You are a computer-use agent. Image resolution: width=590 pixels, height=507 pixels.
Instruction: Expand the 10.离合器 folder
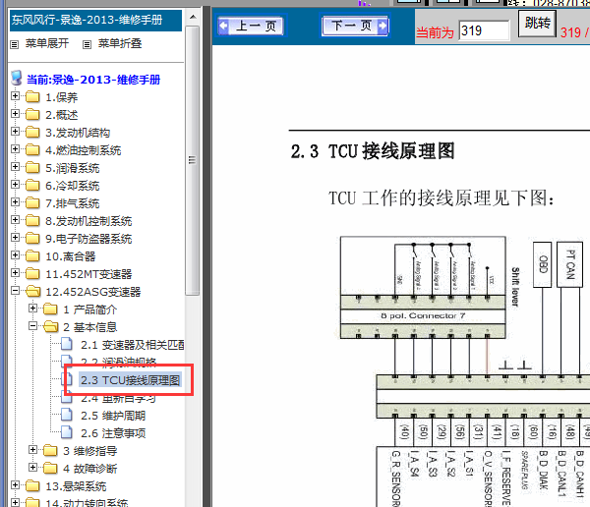15,255
